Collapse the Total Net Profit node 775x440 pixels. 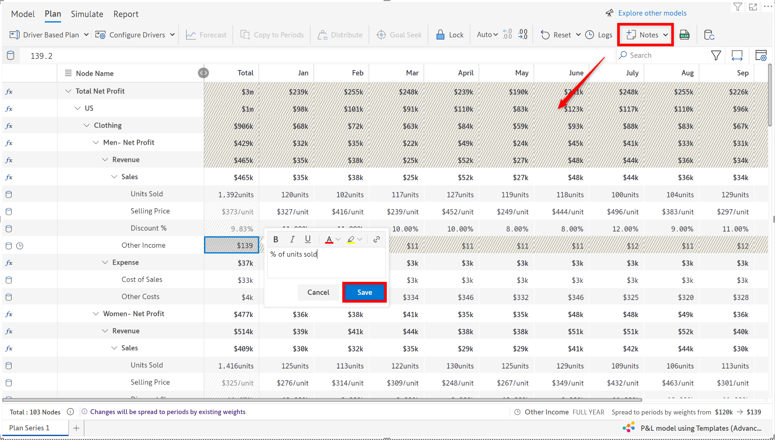pyautogui.click(x=68, y=91)
